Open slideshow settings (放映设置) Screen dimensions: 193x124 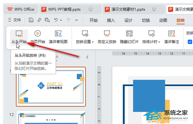click(x=85, y=37)
